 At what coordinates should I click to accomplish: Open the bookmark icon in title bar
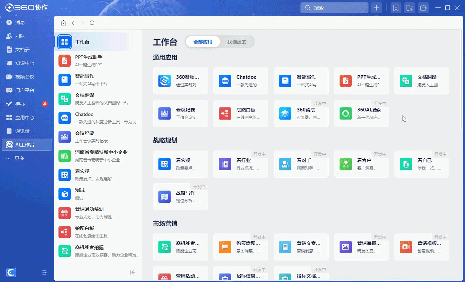pos(396,8)
